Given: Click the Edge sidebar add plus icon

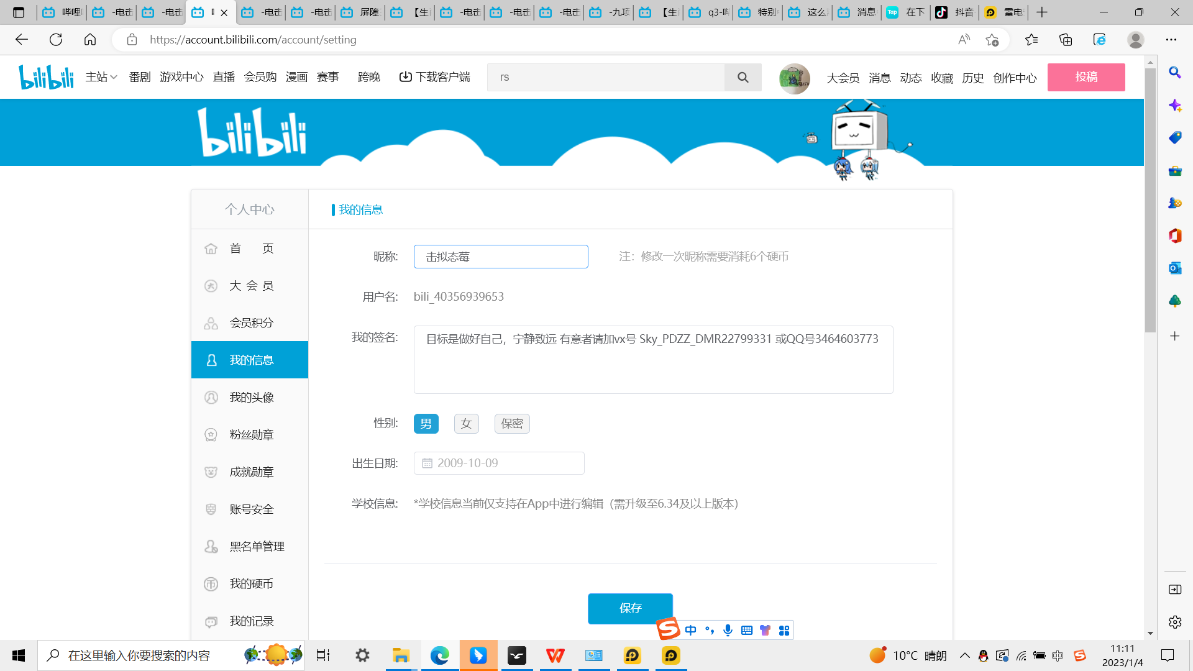Looking at the screenshot, I should pyautogui.click(x=1175, y=336).
